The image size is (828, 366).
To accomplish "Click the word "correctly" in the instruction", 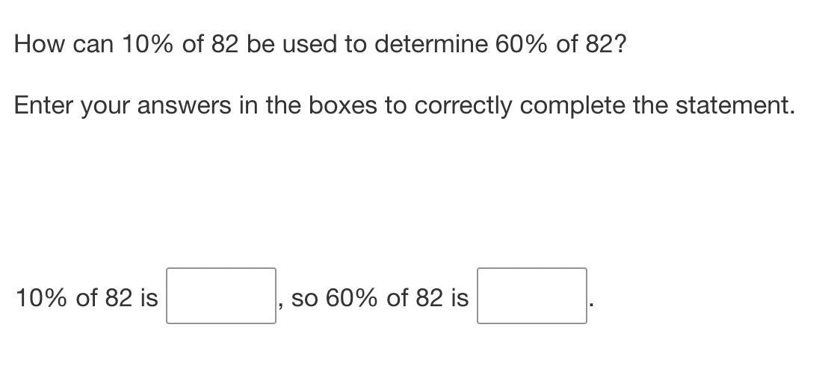I will pyautogui.click(x=463, y=107).
